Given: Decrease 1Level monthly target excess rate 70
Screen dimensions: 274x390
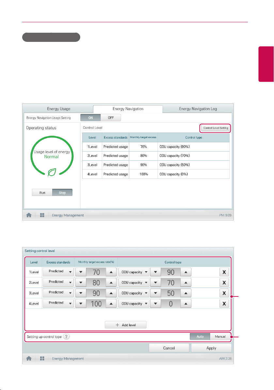Looking at the screenshot, I should pos(81,272).
